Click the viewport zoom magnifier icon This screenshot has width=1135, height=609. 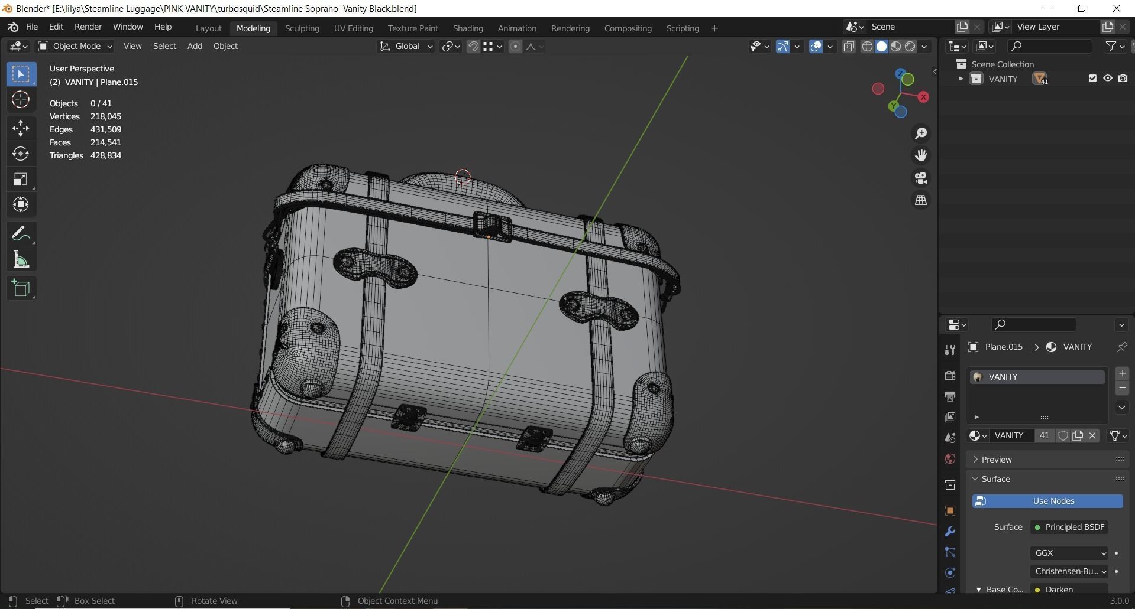click(x=921, y=133)
